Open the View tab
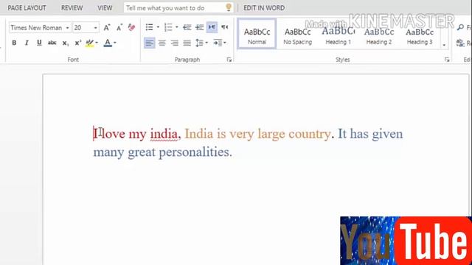This screenshot has width=472, height=265. pos(105,8)
